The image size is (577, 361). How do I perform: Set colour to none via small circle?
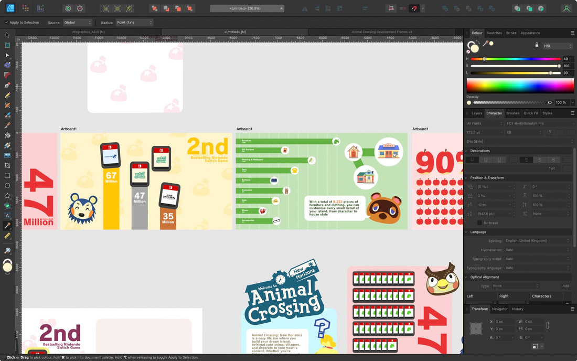[468, 52]
